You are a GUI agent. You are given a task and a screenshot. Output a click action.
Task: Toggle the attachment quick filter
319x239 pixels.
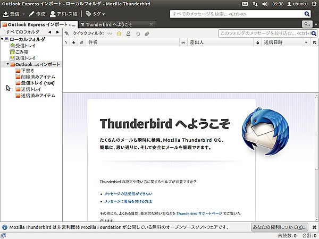(x=147, y=33)
